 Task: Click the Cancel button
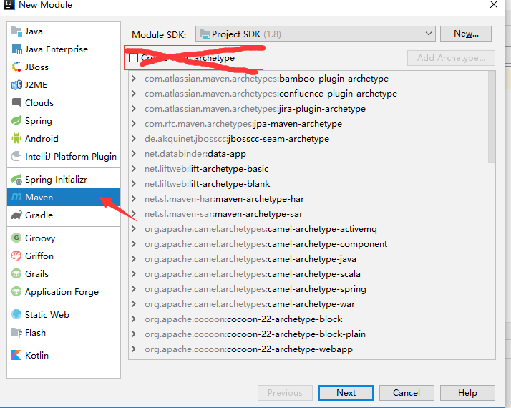407,393
